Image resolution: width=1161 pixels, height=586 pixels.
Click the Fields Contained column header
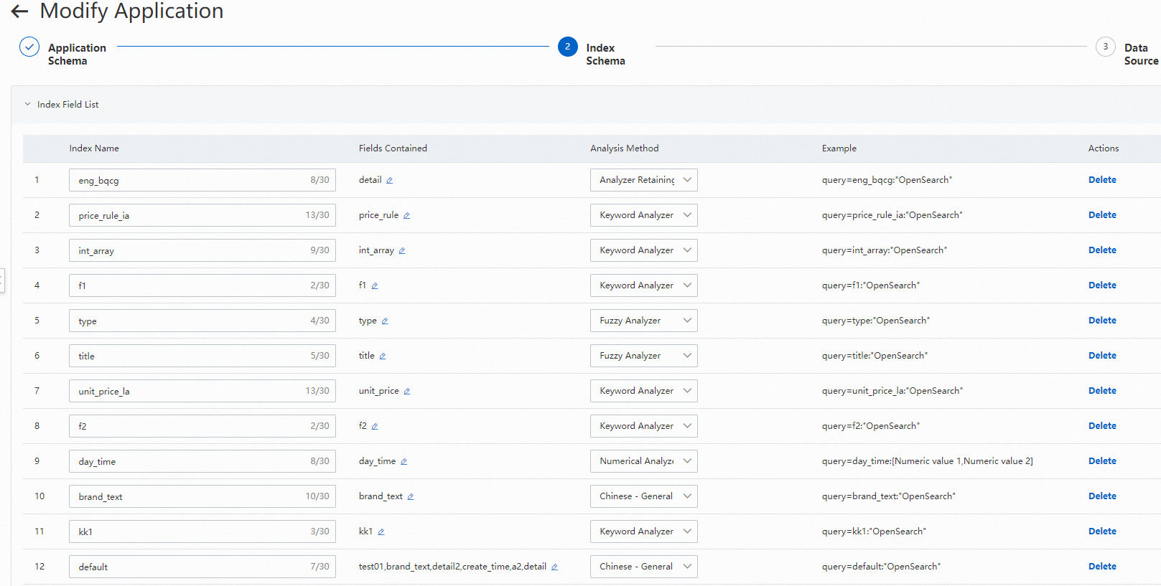pos(393,148)
